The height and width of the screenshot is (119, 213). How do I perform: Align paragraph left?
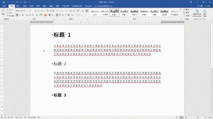point(57,15)
